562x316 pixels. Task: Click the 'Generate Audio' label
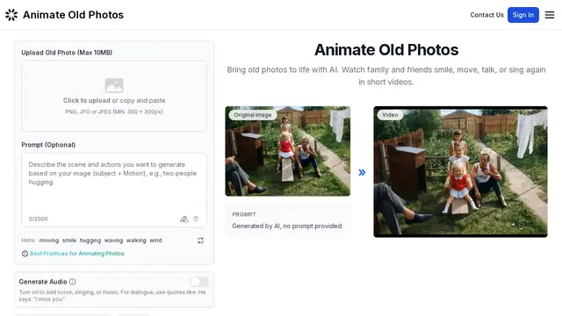43,282
